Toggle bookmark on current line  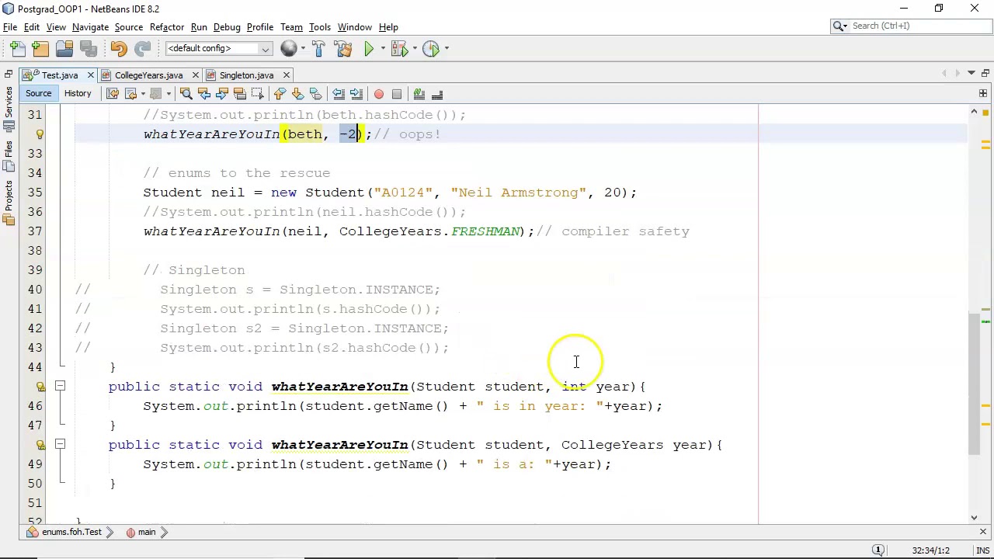pos(315,94)
